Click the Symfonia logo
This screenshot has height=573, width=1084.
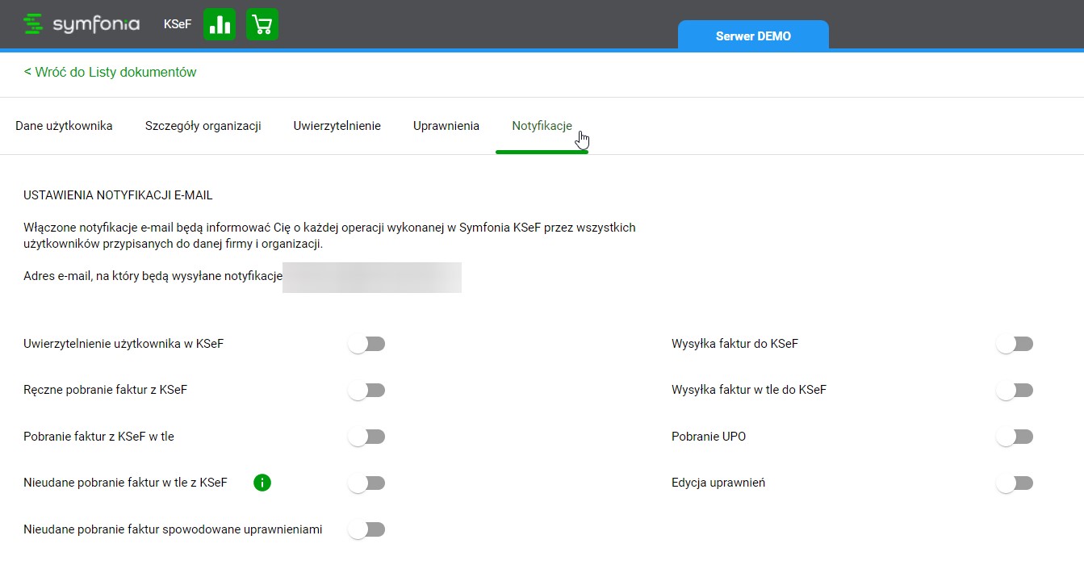tap(82, 24)
